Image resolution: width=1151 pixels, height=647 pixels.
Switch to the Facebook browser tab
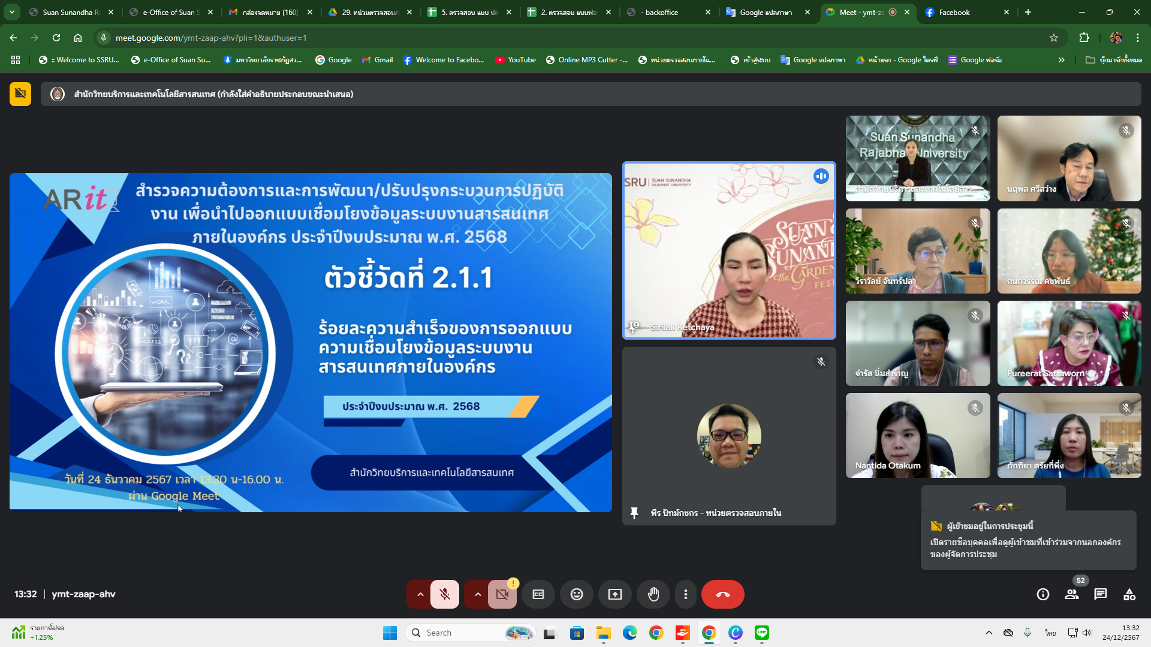coord(954,12)
